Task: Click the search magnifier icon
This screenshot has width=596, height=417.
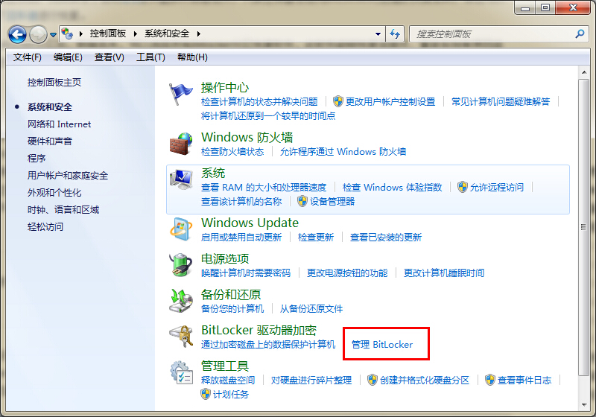Action: click(580, 34)
